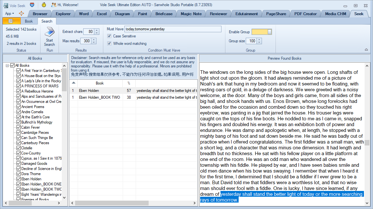
Task: Click the Start Search scanner icon
Action: 50,32
